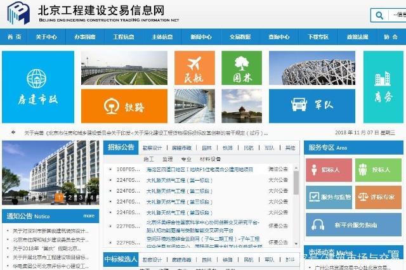Open notice 关于开展北京市工程建设项目招标
406x270 pixels.
[x=51, y=257]
